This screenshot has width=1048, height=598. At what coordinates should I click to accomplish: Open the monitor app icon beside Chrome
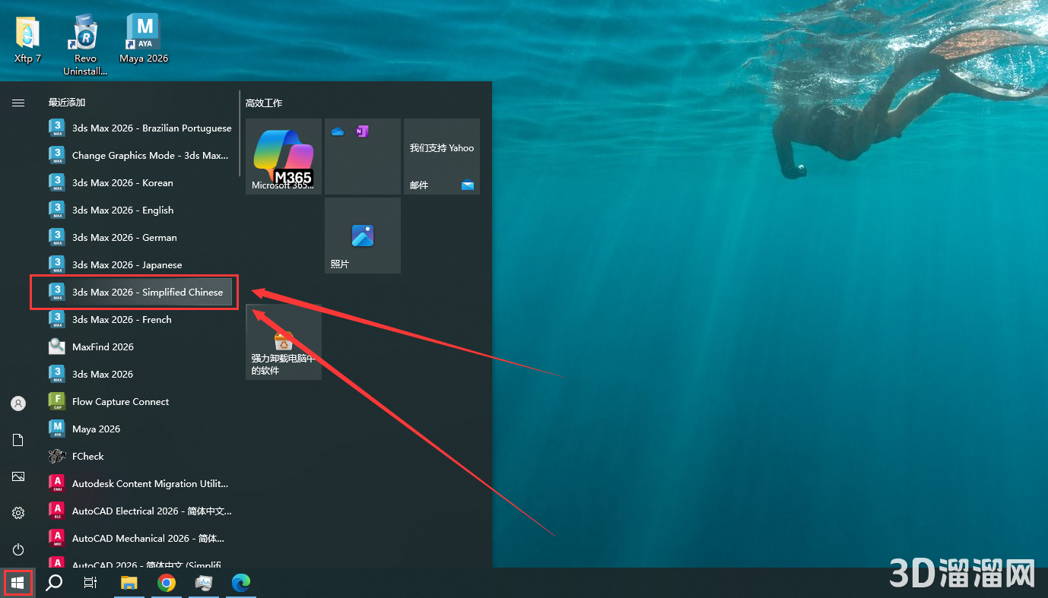[x=204, y=583]
